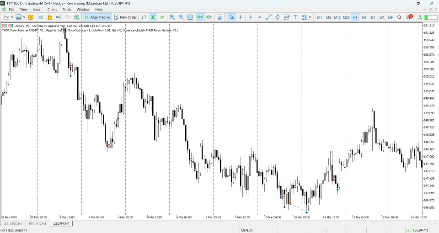Image resolution: width=439 pixels, height=233 pixels.
Task: Open the Tools menu
Action: pos(67,10)
